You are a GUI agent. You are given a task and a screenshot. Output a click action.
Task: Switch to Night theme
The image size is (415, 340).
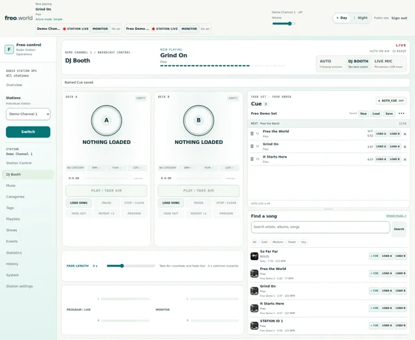pyautogui.click(x=361, y=18)
